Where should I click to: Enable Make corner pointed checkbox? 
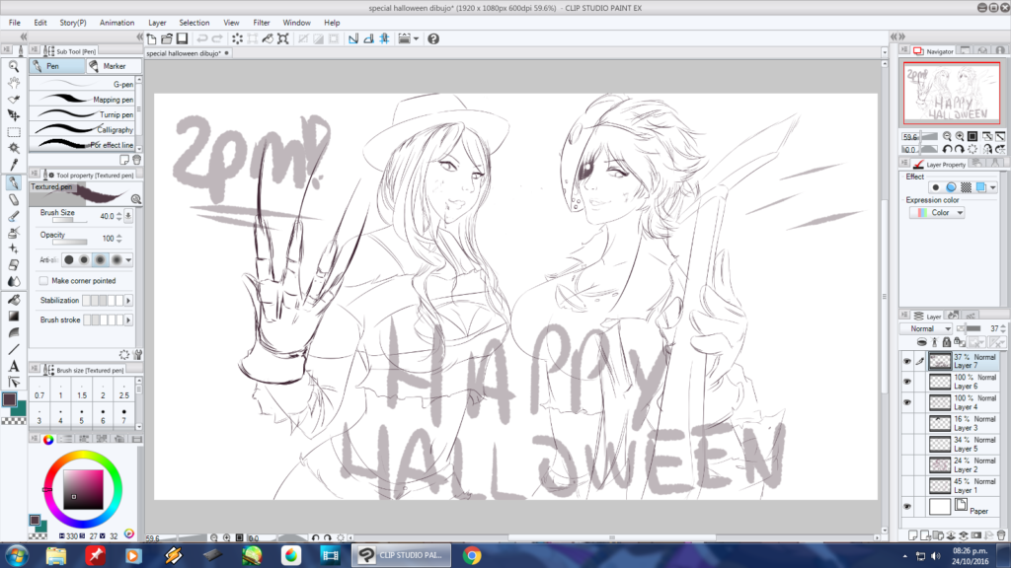coord(44,281)
